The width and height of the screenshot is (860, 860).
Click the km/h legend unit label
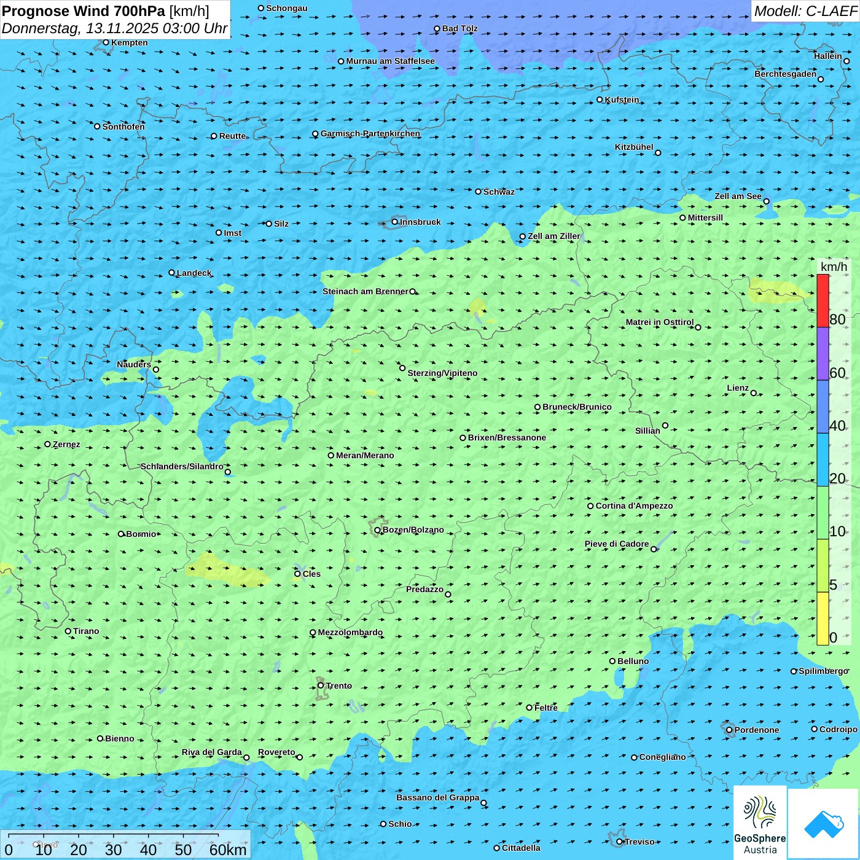tap(834, 267)
